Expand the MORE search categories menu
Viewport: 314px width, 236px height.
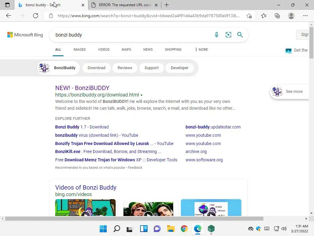tap(201, 49)
